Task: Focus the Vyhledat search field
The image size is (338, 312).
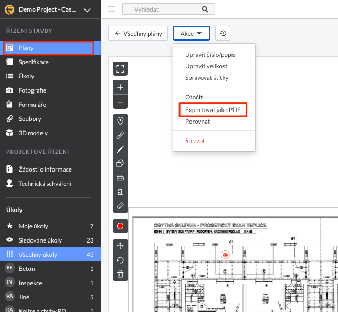Action: tap(168, 9)
